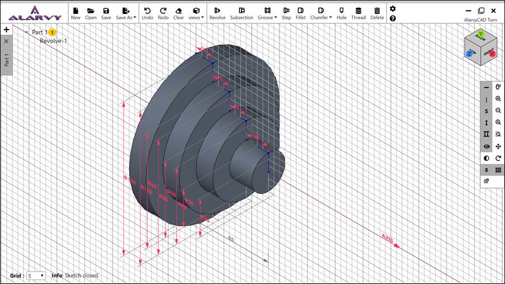Activate the pan four-arrow tool
This screenshot has height=284, width=505.
[498, 147]
